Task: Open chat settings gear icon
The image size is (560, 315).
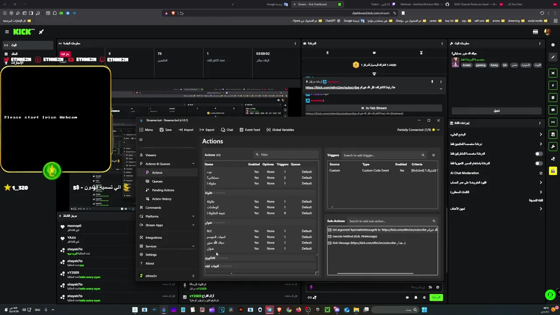Action: click(424, 297)
